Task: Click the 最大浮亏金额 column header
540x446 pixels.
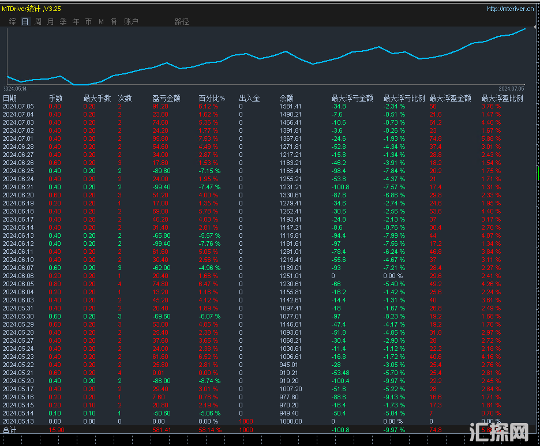Action: tap(352, 98)
